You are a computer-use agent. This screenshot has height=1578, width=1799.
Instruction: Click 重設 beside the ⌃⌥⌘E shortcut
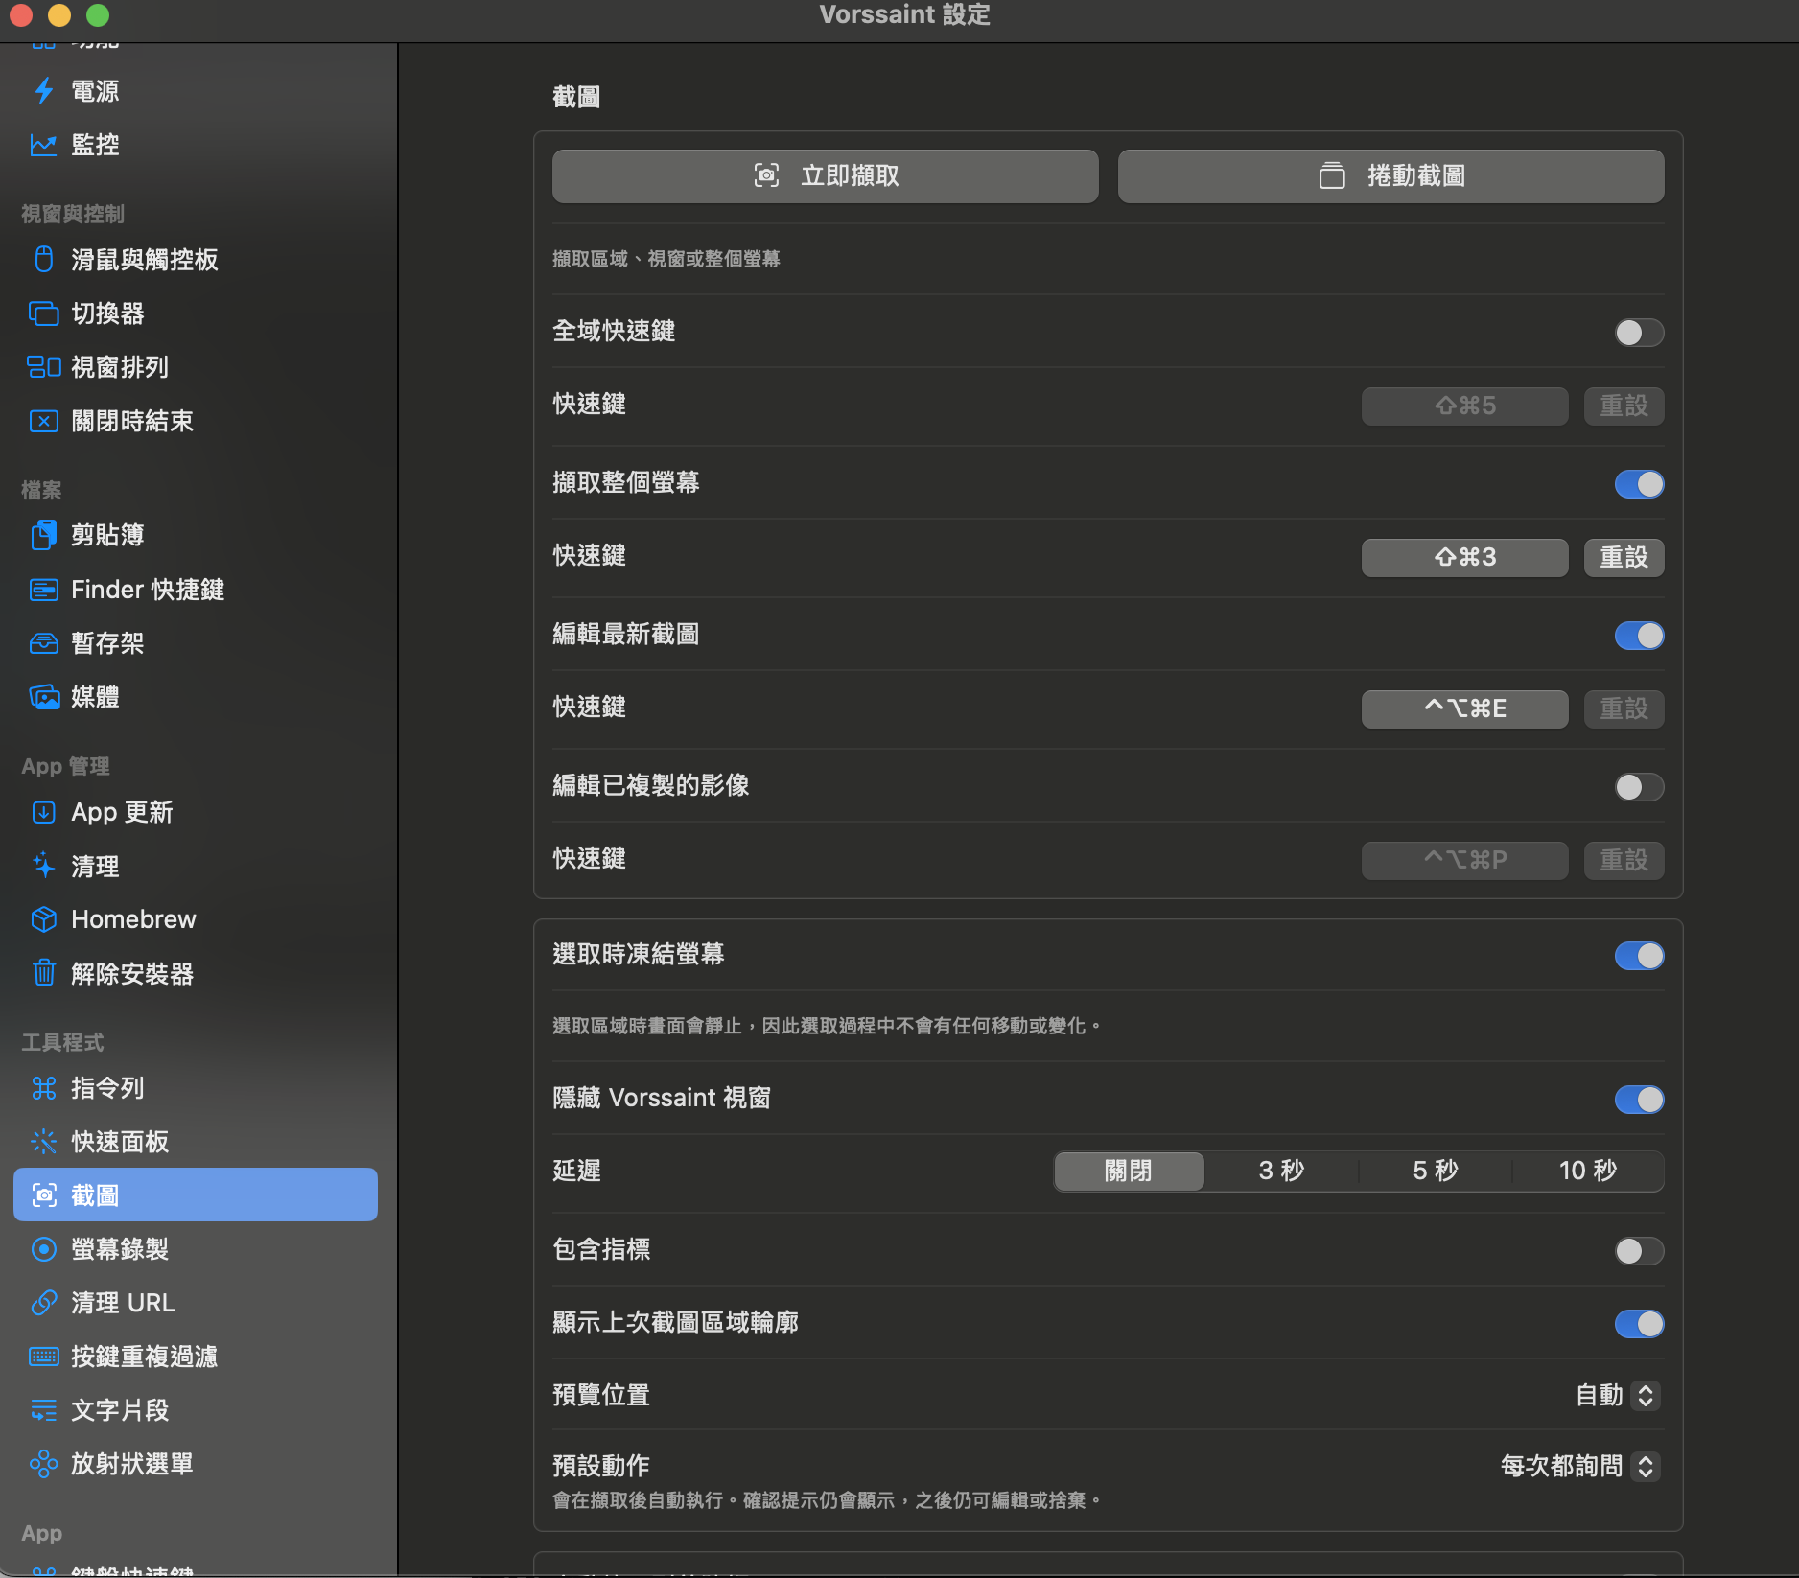(x=1624, y=708)
